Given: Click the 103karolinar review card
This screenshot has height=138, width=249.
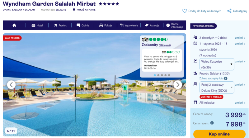Looking at the screenshot, I should tap(162, 60).
